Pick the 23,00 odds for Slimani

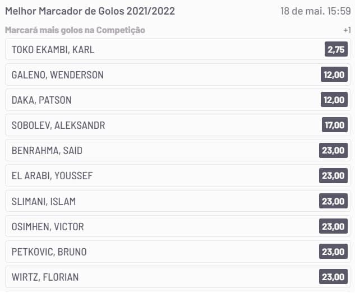(333, 201)
